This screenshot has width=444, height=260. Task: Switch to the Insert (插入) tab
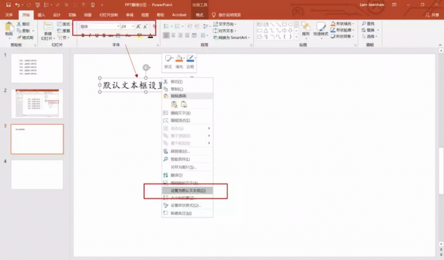click(42, 15)
